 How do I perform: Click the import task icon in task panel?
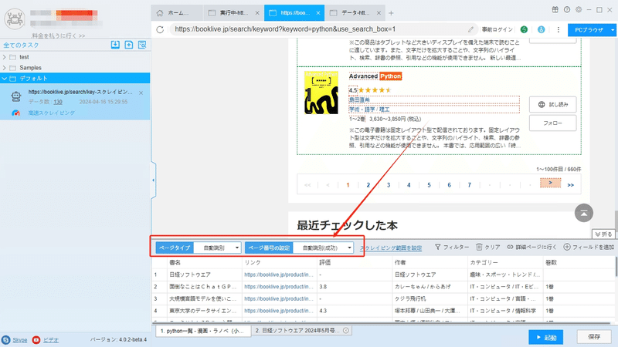click(x=115, y=45)
